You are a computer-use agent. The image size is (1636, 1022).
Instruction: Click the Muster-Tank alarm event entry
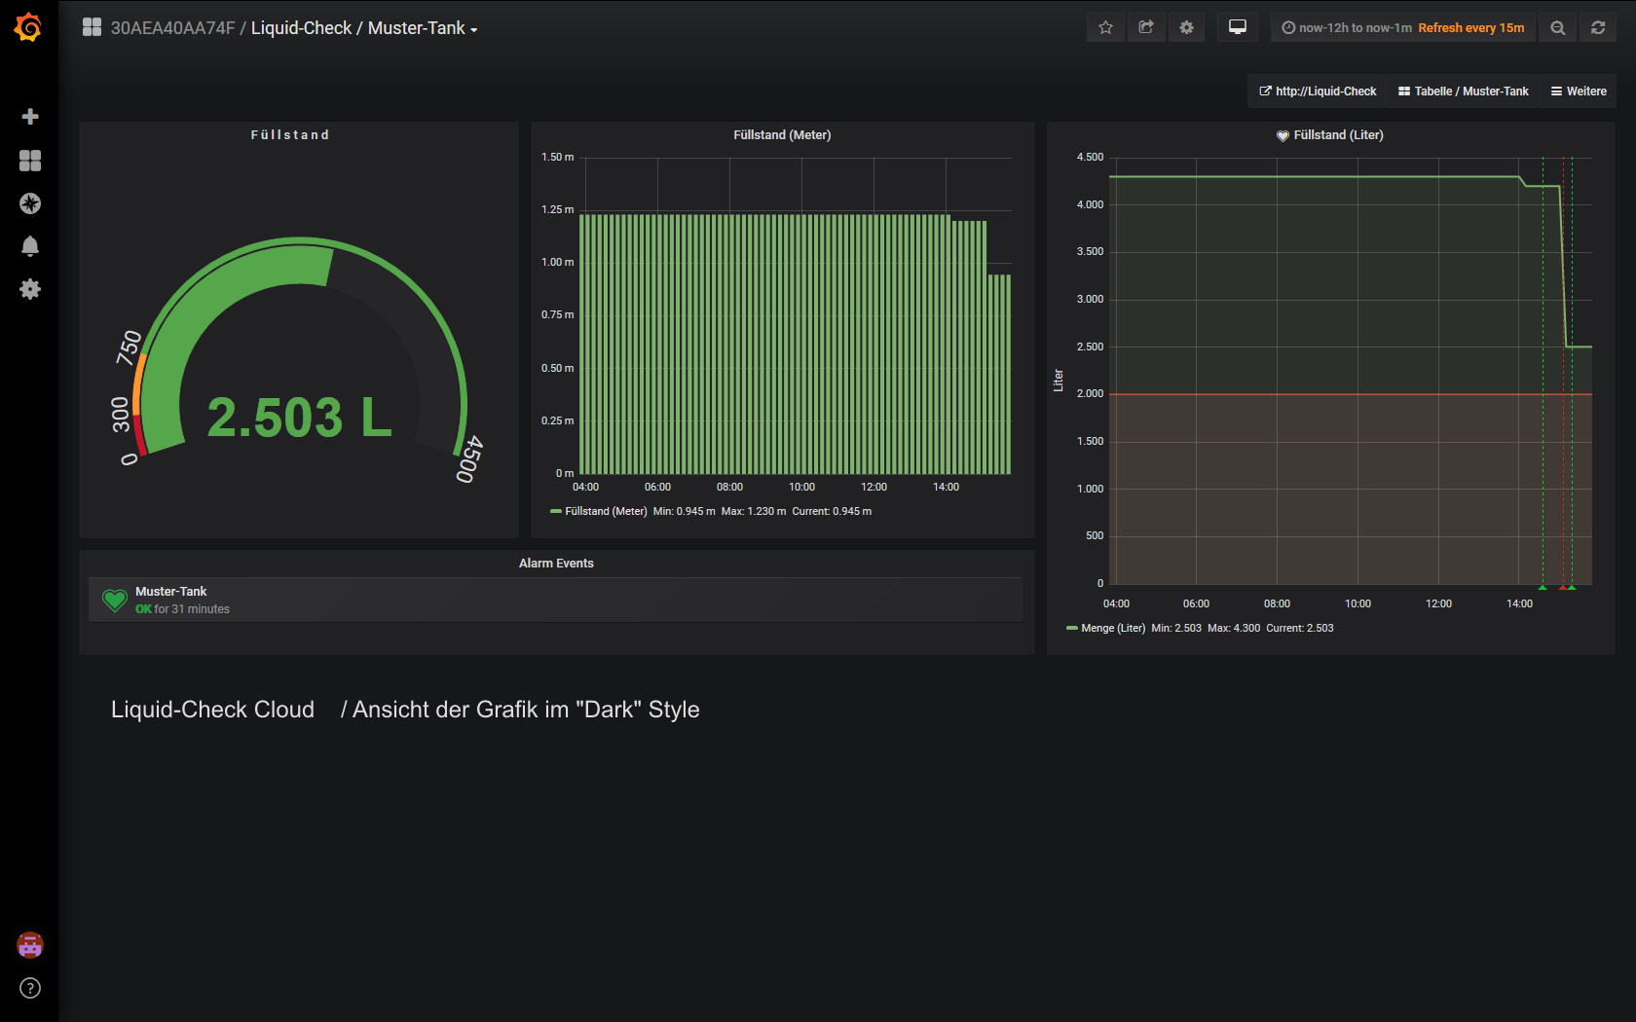[x=171, y=592]
